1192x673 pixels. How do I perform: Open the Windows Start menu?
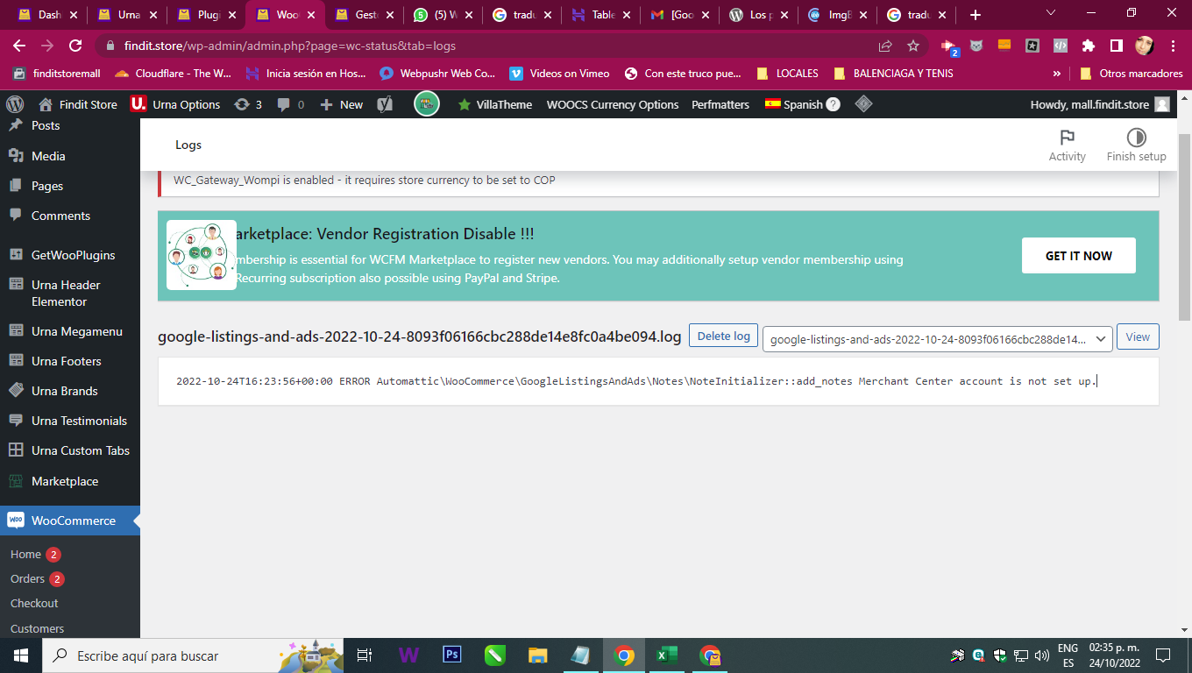coord(20,655)
